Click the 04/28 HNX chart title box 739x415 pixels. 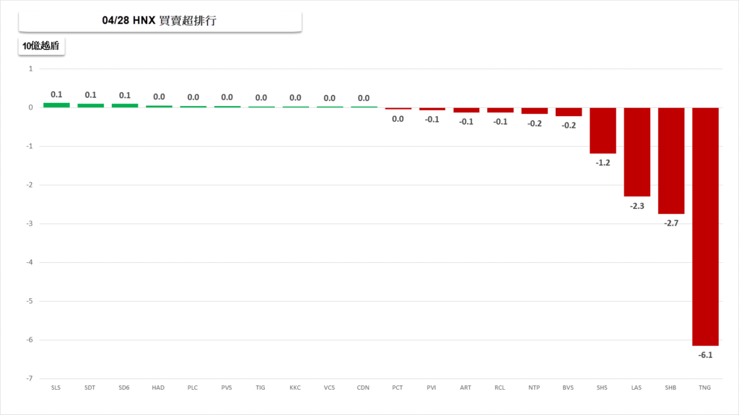click(x=159, y=22)
